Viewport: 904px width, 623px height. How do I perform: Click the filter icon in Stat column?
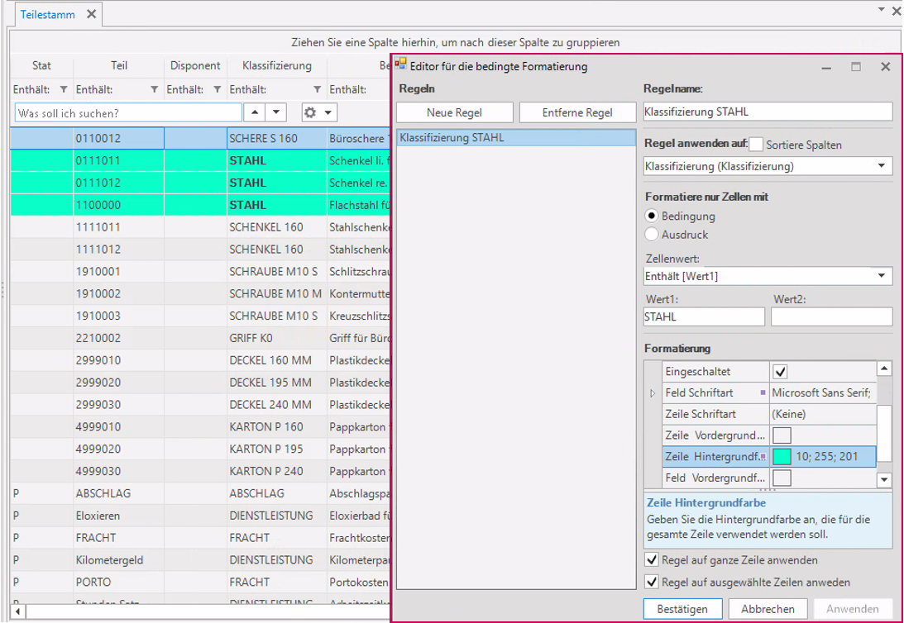pos(65,89)
